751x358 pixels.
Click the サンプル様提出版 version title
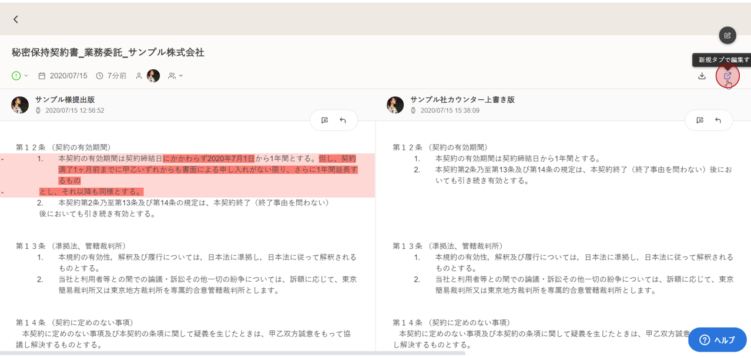point(65,100)
